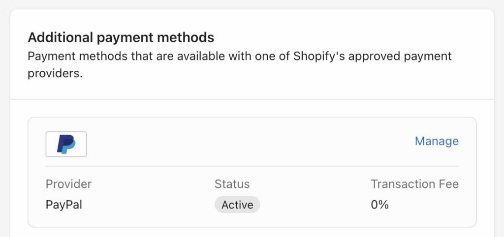Click the Transaction Fee label
Viewport: 504px width, 237px height.
414,184
